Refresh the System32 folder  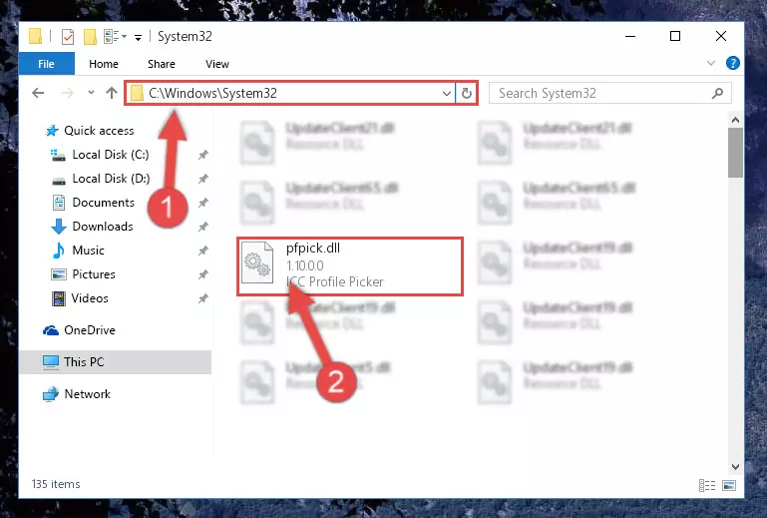[467, 93]
